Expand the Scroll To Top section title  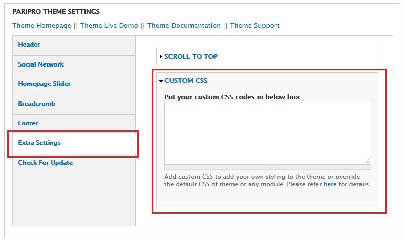pyautogui.click(x=191, y=57)
